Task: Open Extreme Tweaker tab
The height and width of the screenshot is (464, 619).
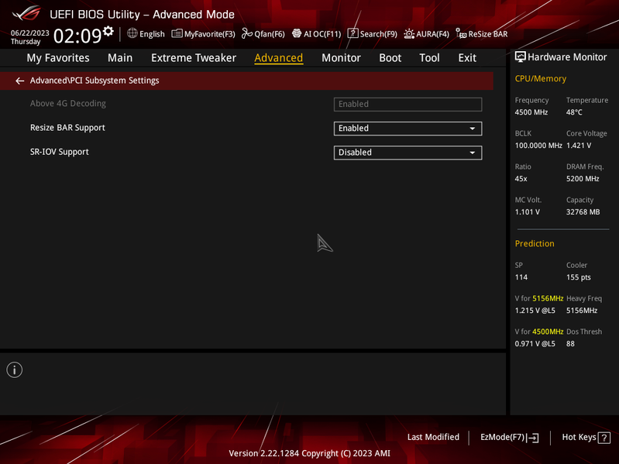Action: point(194,58)
